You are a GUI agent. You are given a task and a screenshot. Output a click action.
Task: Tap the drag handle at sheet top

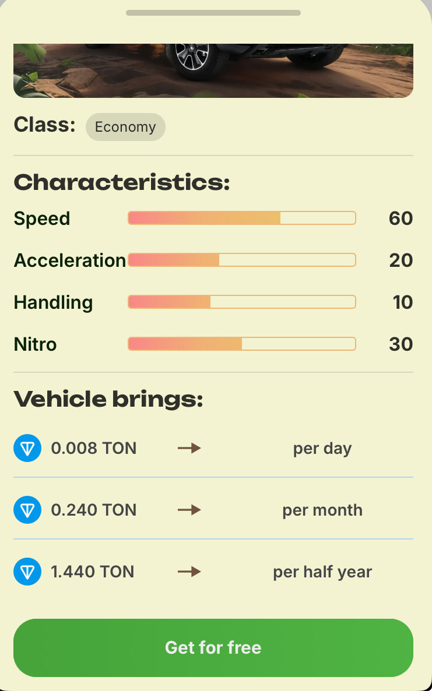click(x=213, y=13)
